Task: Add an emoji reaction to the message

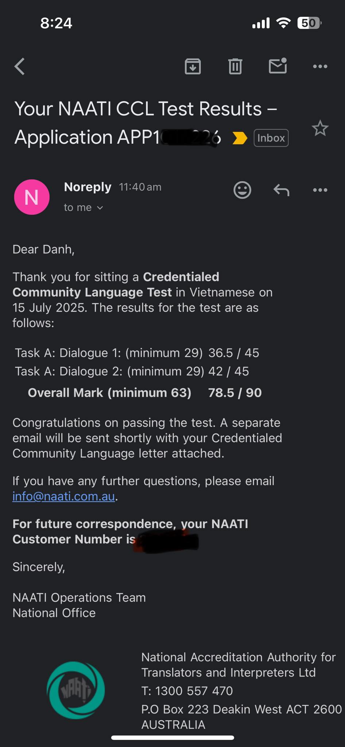Action: pos(242,190)
